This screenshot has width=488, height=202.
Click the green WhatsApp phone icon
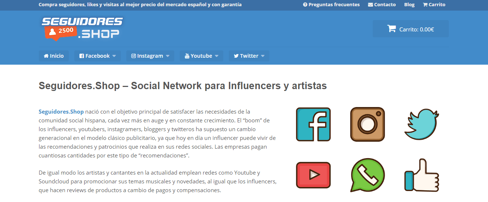[367, 175]
